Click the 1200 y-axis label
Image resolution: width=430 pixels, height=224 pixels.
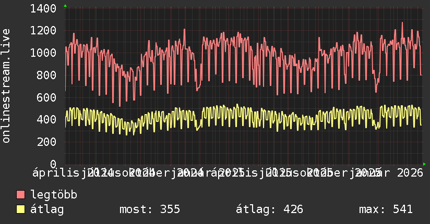43,30
